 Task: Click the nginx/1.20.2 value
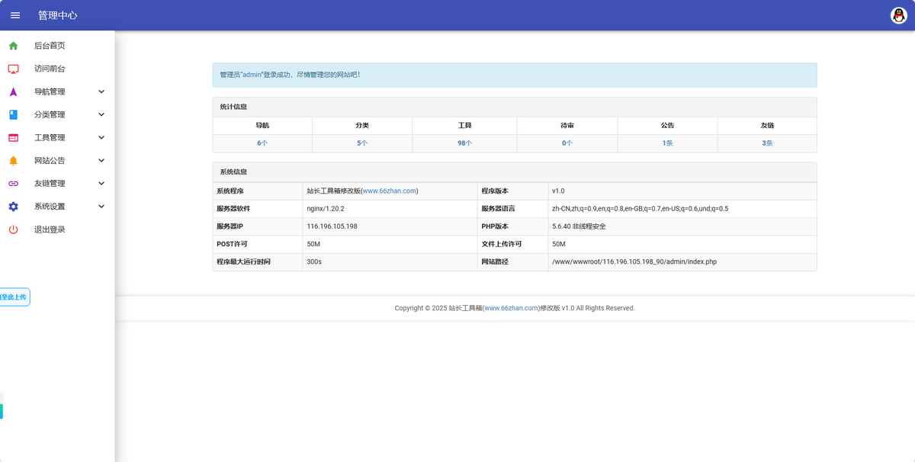coord(326,208)
